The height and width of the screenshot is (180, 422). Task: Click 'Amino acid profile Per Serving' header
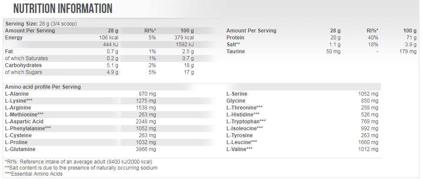[x=43, y=87]
